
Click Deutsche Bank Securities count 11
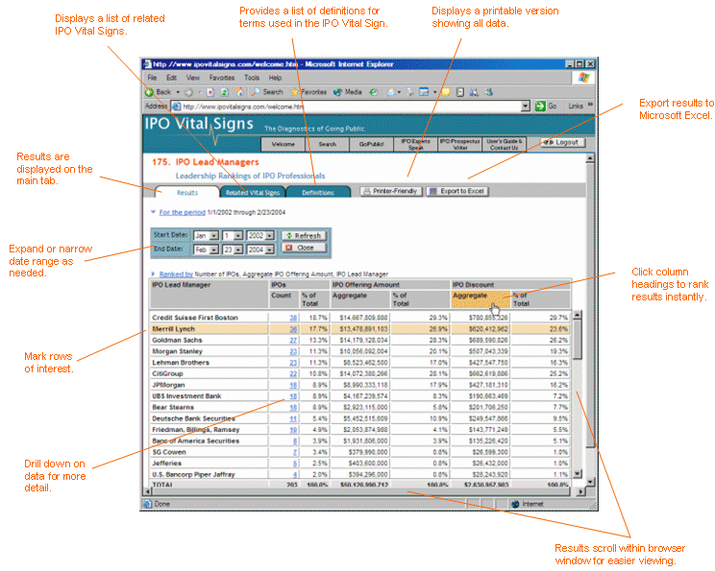[293, 419]
